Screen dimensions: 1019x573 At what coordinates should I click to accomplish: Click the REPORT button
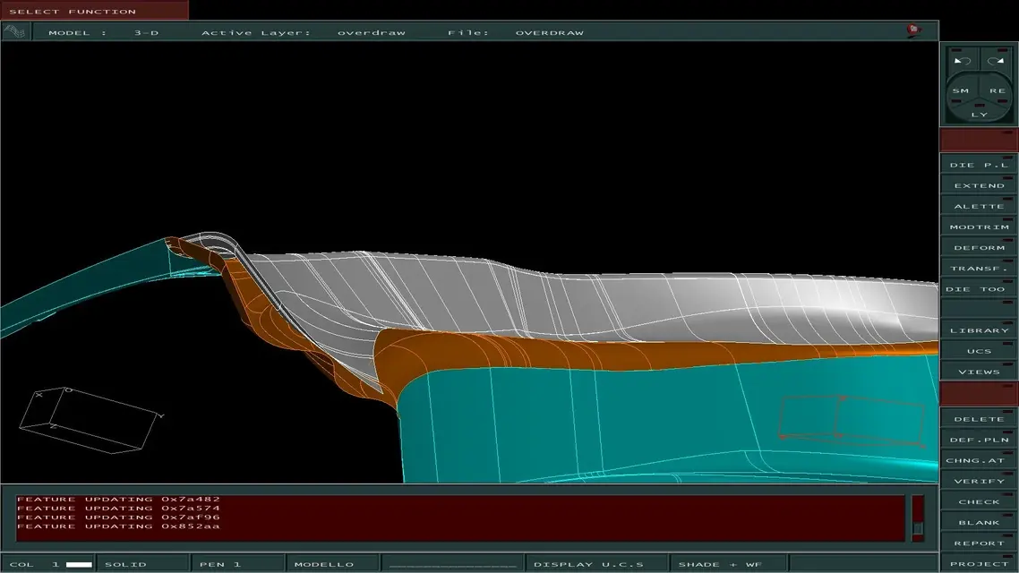[979, 543]
